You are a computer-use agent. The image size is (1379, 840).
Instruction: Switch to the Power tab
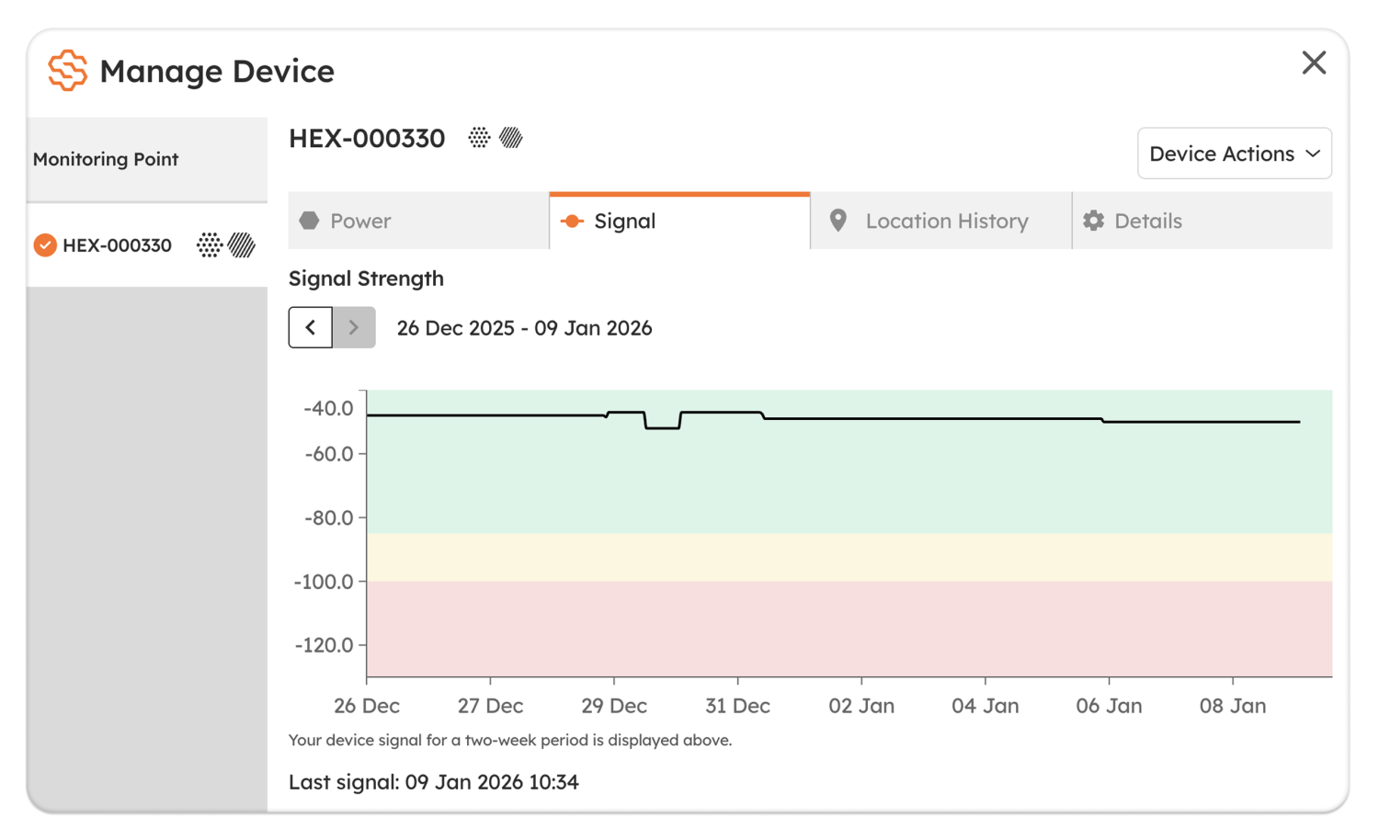(x=419, y=221)
